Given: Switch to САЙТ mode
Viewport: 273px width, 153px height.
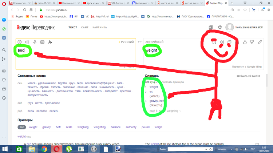Looking at the screenshot, I should [85, 27].
